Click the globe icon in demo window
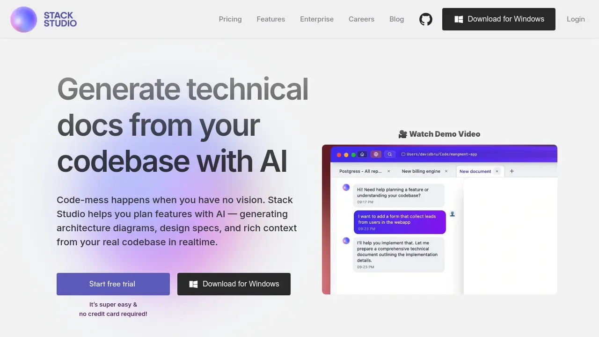 pos(376,154)
